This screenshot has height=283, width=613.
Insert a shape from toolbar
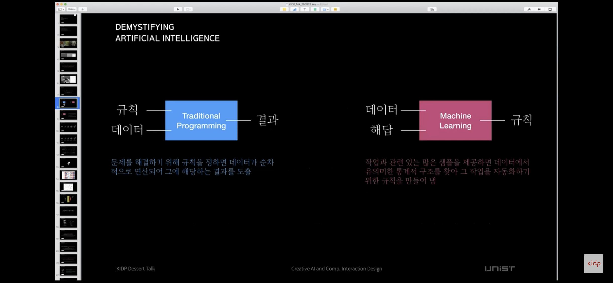coord(315,9)
